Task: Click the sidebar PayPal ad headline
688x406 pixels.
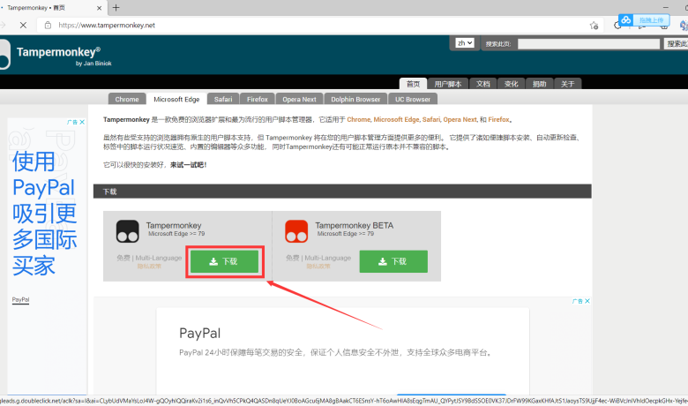Action: (44, 214)
